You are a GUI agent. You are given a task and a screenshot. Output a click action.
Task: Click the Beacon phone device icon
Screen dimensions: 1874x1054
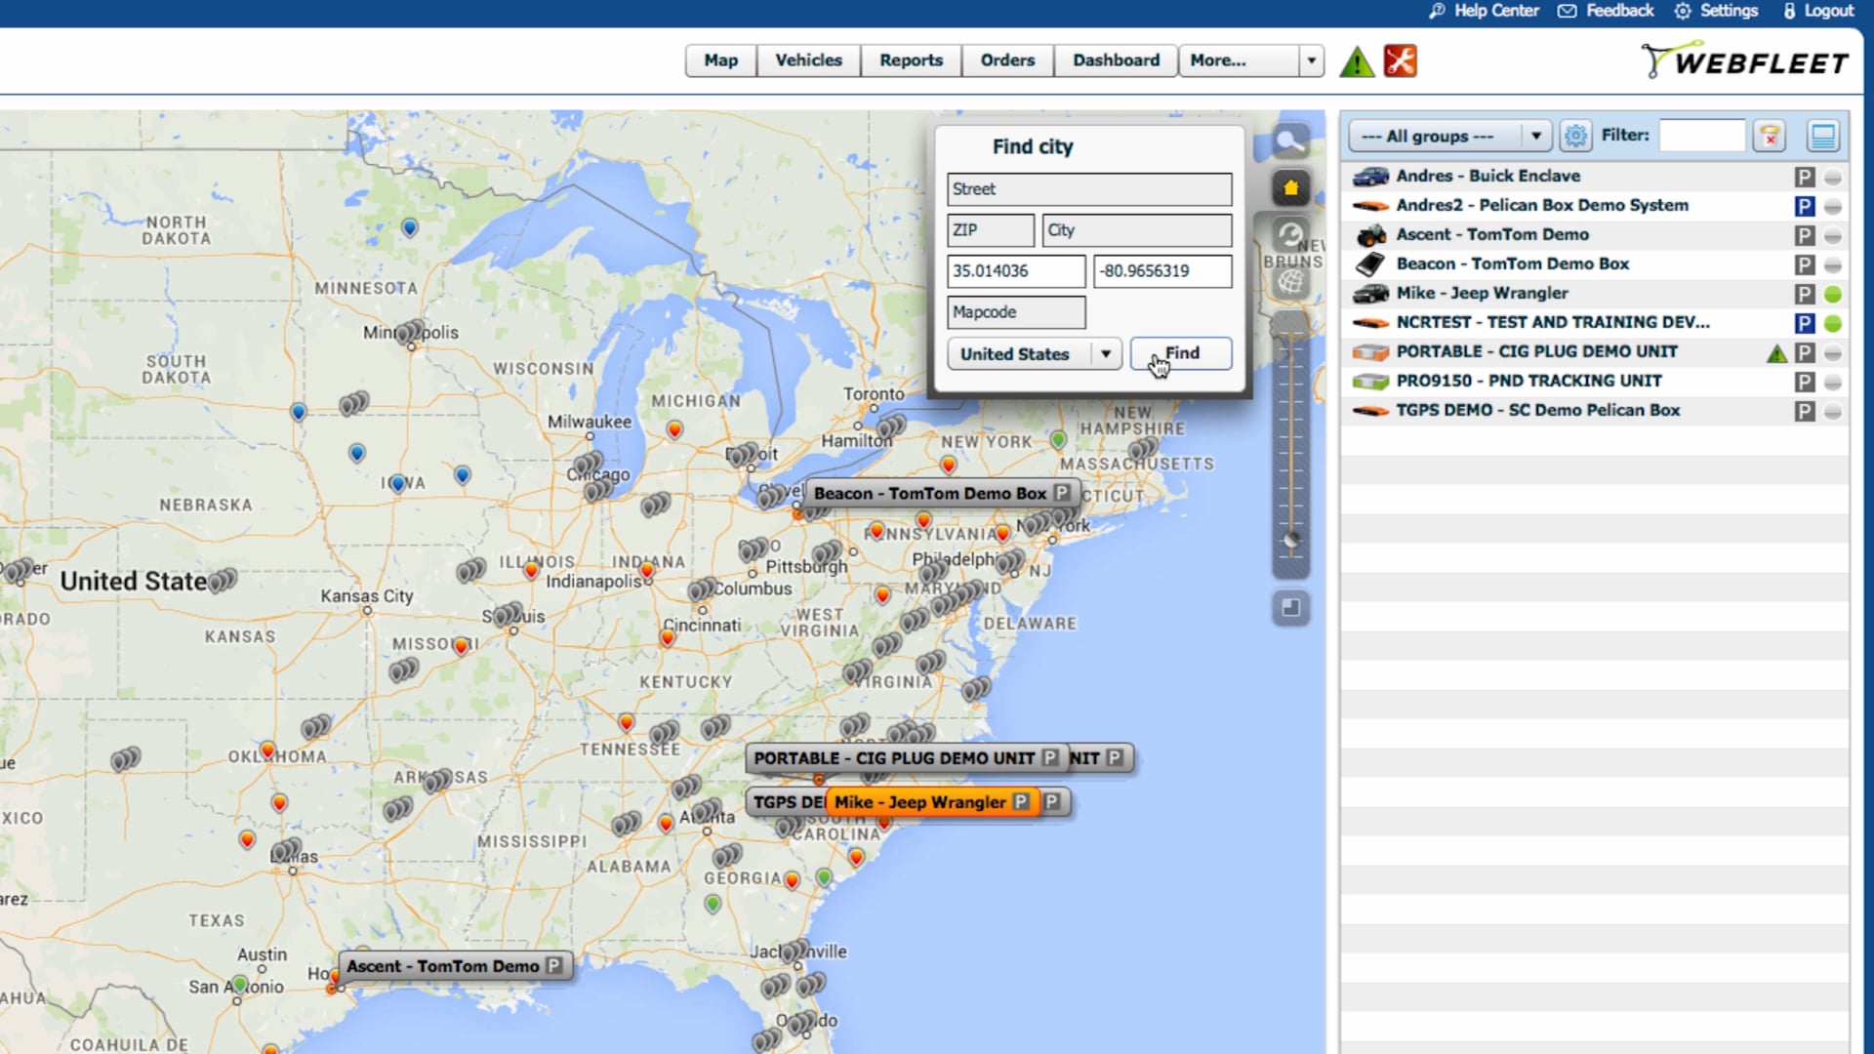click(x=1370, y=264)
